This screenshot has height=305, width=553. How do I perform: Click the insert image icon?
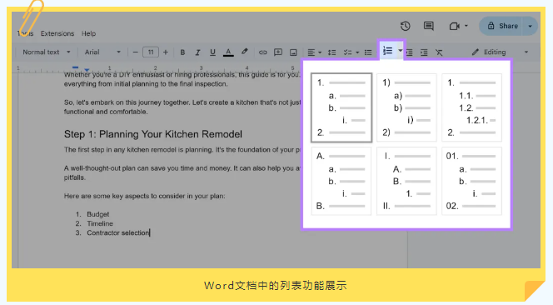click(293, 52)
